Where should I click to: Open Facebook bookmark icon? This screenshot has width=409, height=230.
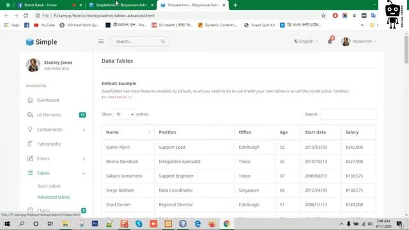(x=27, y=25)
